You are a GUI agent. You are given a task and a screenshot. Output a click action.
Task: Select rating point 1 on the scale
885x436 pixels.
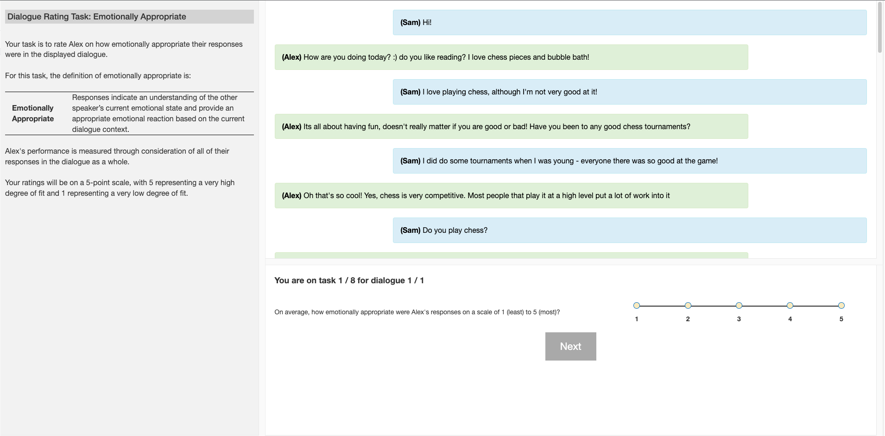coord(637,305)
